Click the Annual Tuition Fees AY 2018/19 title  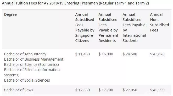point(75,3)
